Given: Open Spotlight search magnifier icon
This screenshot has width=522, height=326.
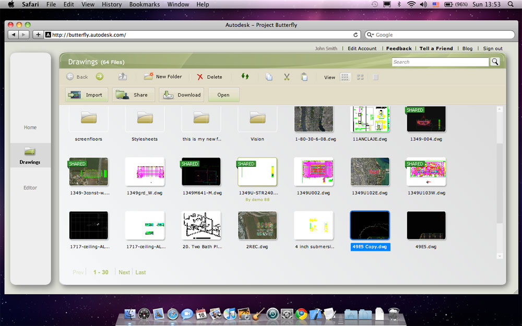Looking at the screenshot, I should (511, 4).
